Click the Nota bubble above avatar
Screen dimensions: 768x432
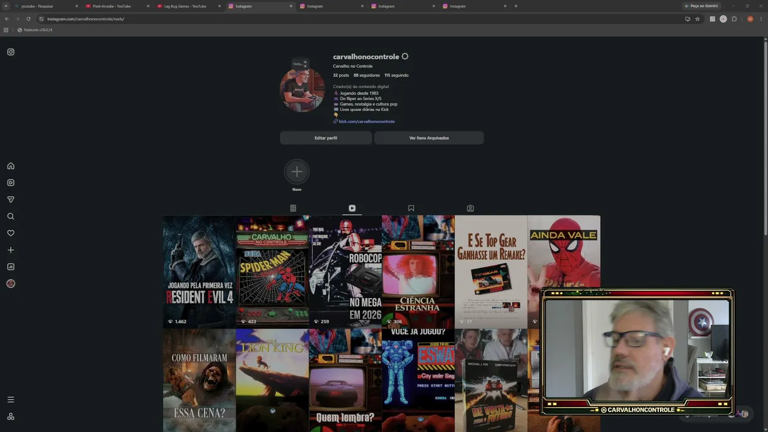pos(300,64)
